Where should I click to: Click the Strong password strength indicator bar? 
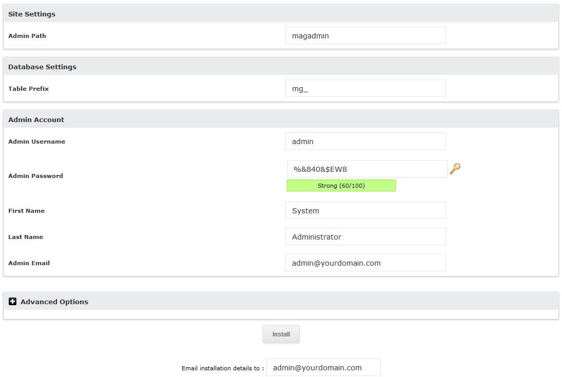tap(341, 185)
